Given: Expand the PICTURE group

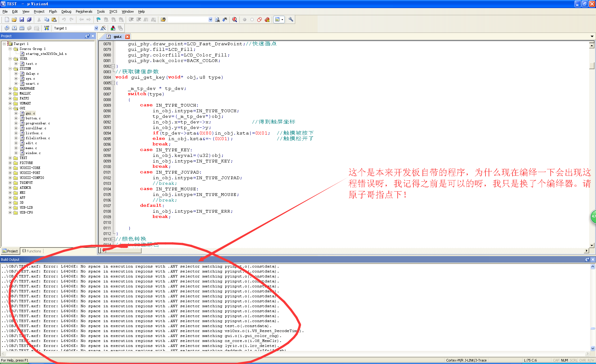Looking at the screenshot, I should (x=10, y=163).
